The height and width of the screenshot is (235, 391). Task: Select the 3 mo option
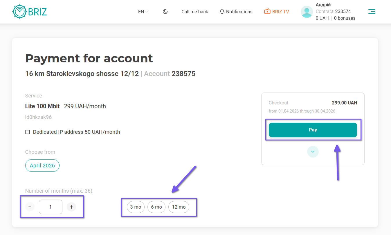136,207
